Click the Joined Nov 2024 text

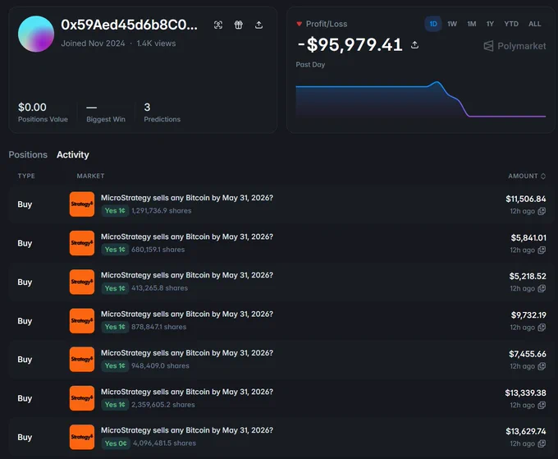(x=93, y=44)
